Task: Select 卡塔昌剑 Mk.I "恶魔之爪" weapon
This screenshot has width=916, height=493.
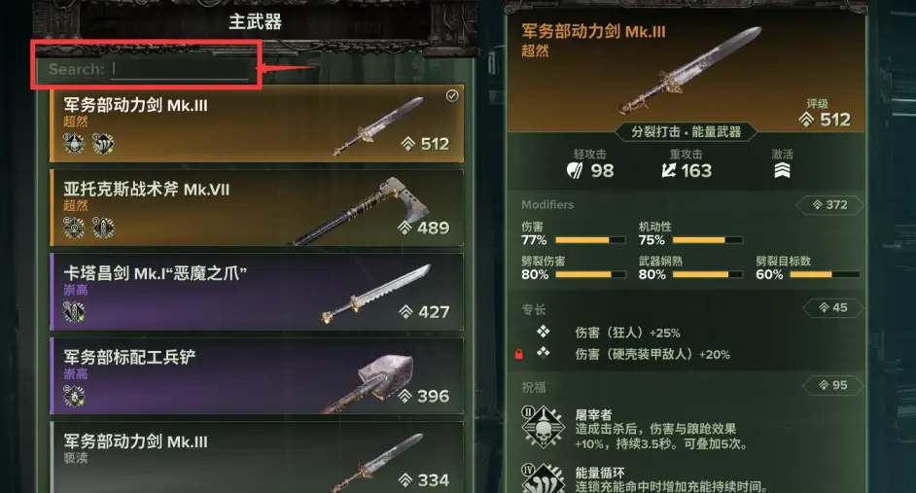Action: (x=257, y=292)
